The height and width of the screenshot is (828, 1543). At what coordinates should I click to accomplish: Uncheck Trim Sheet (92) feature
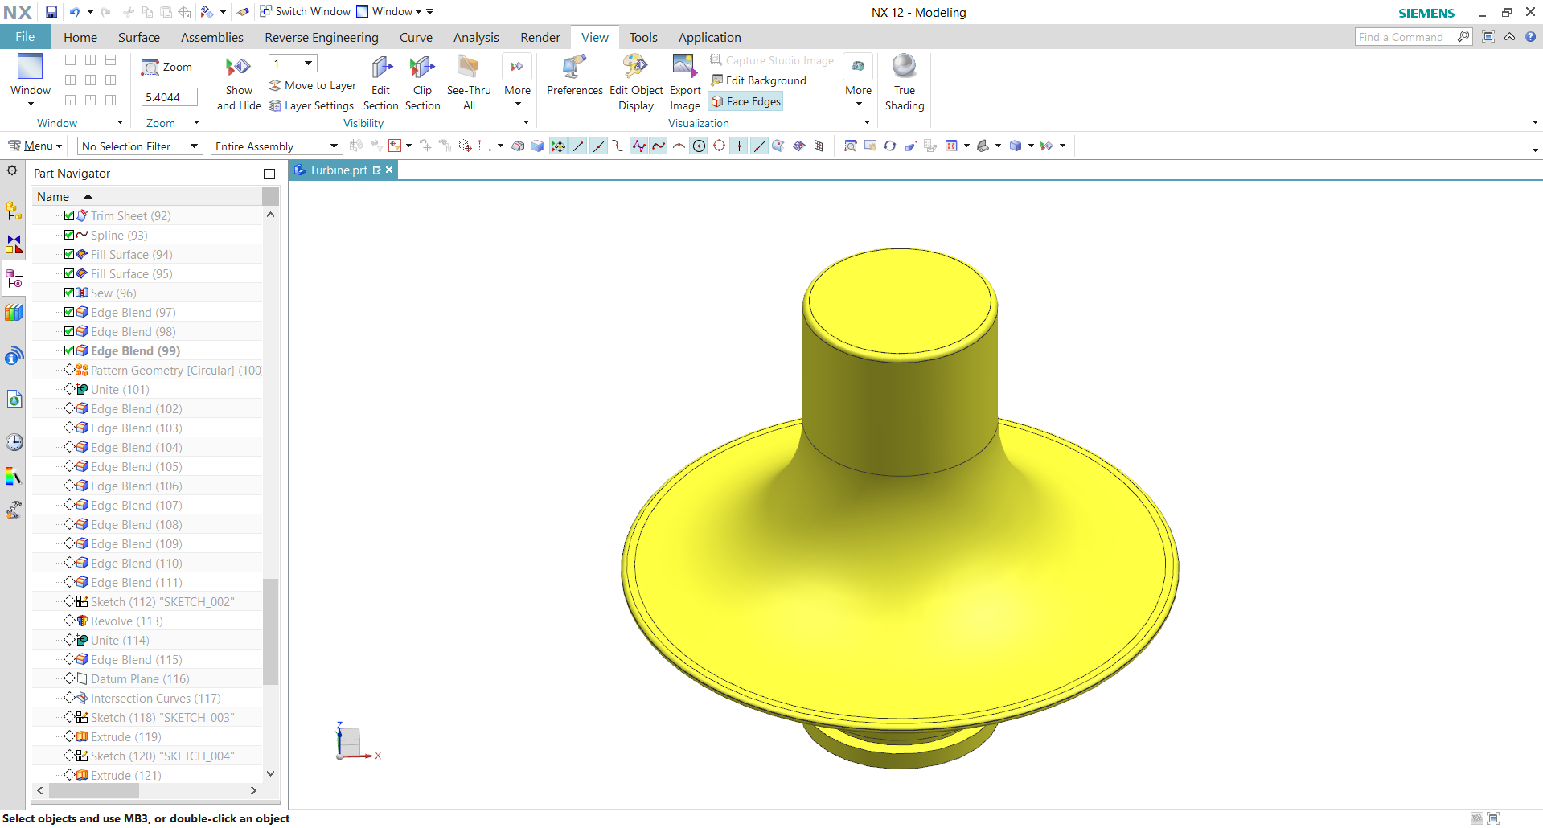pyautogui.click(x=69, y=215)
